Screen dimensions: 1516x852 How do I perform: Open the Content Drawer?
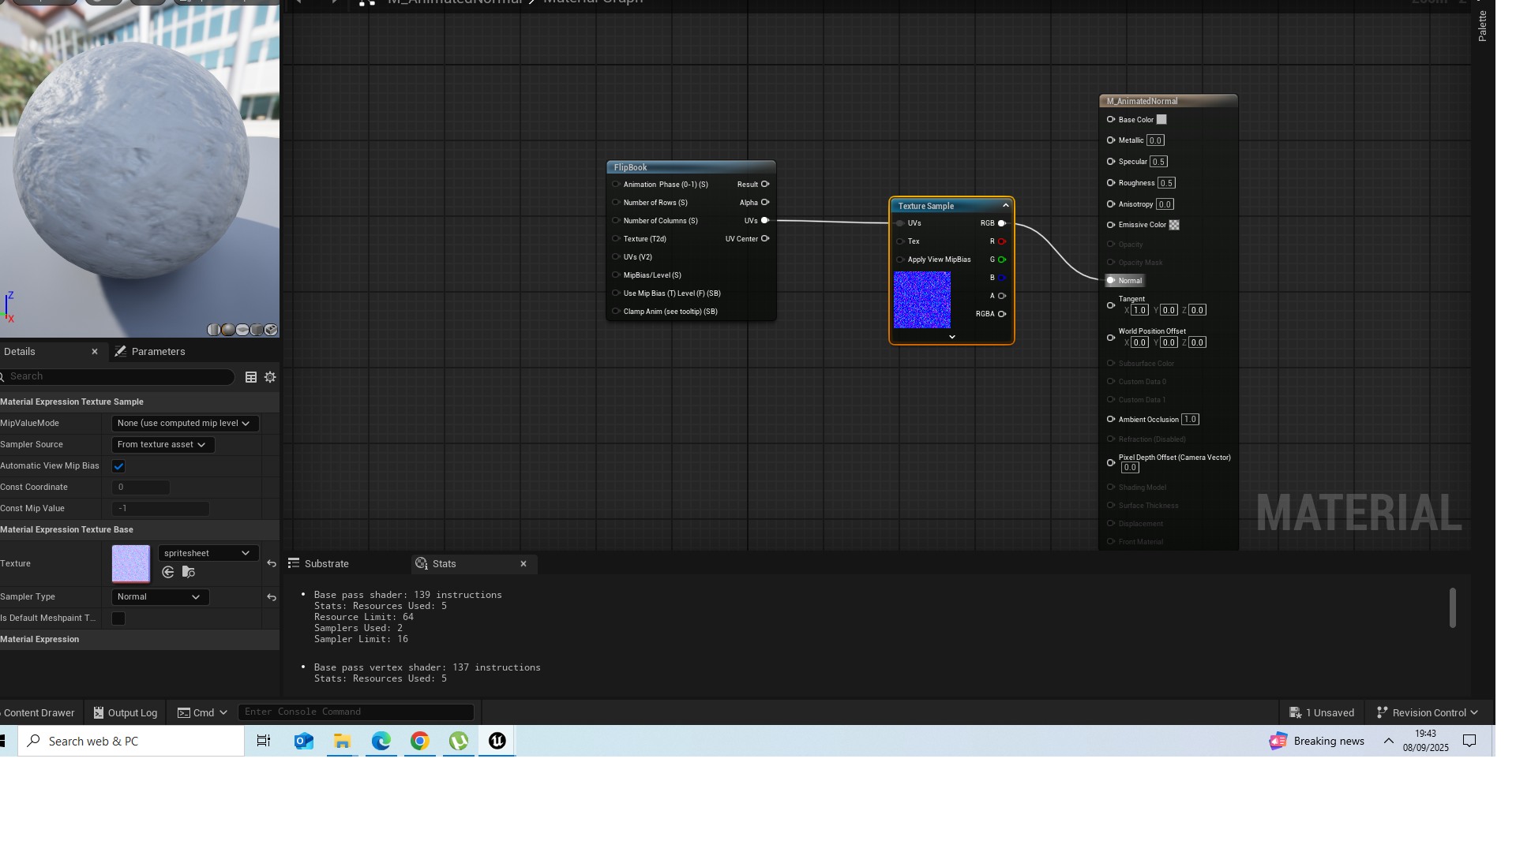tap(38, 712)
